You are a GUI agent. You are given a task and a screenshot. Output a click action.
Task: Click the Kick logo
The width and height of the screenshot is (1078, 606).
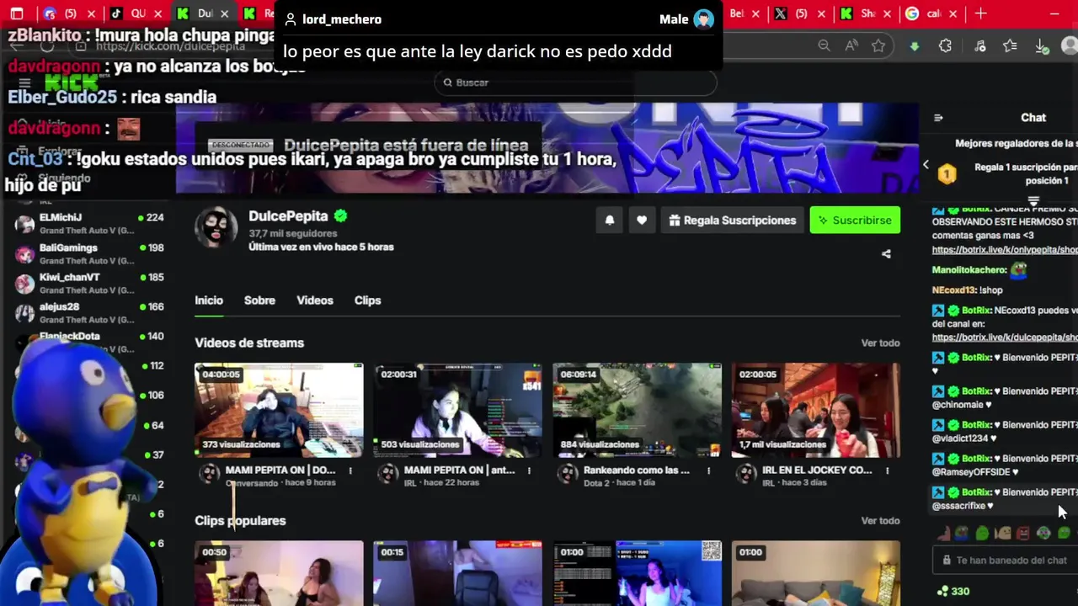point(71,82)
